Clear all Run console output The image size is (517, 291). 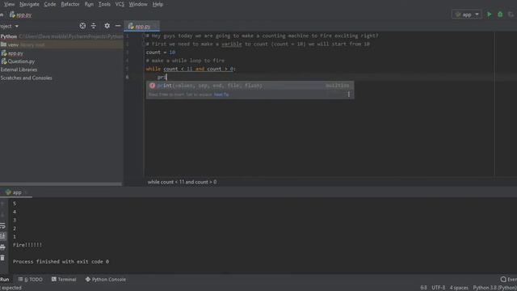click(2, 258)
